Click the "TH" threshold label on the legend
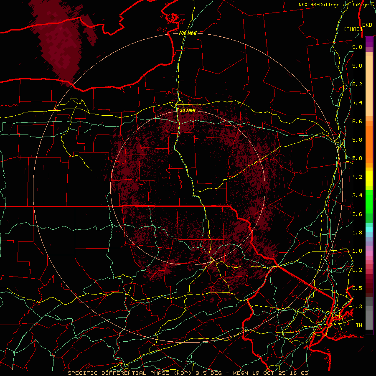The height and width of the screenshot is (376, 376). click(359, 325)
